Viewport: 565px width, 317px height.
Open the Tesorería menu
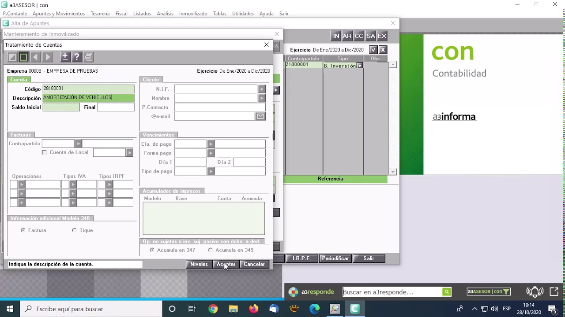point(100,14)
